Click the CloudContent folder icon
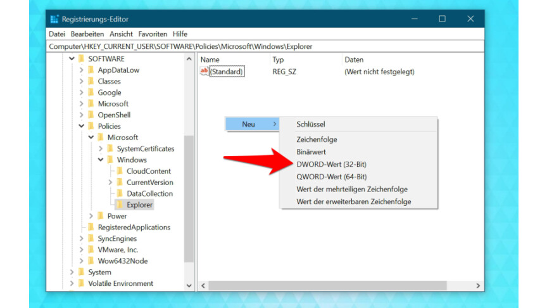 120,170
